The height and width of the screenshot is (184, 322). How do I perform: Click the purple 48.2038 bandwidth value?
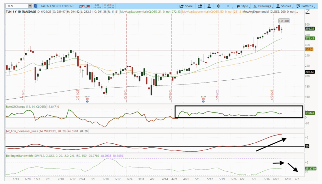coord(106,156)
